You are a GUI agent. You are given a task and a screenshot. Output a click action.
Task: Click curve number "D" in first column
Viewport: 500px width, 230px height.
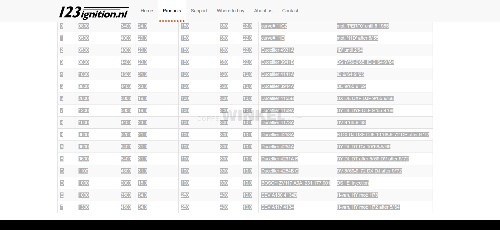coord(62,183)
